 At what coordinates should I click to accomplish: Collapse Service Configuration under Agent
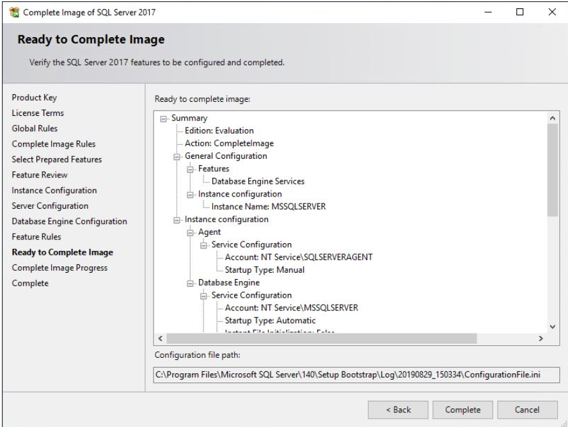203,245
